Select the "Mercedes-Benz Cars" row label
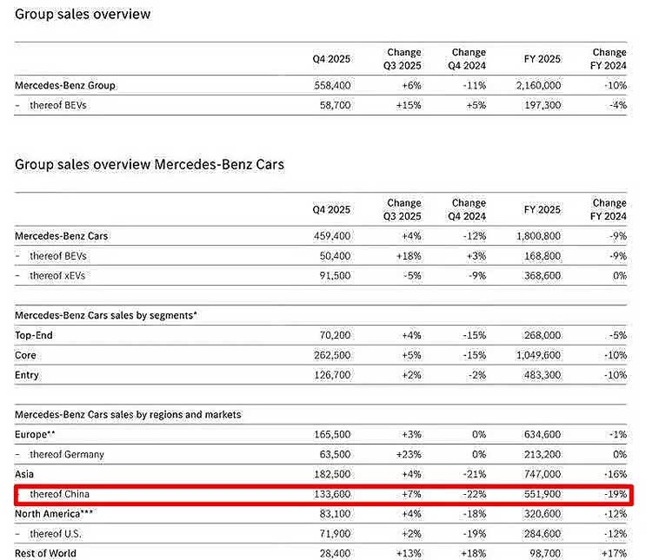The width and height of the screenshot is (652, 560). coord(62,236)
